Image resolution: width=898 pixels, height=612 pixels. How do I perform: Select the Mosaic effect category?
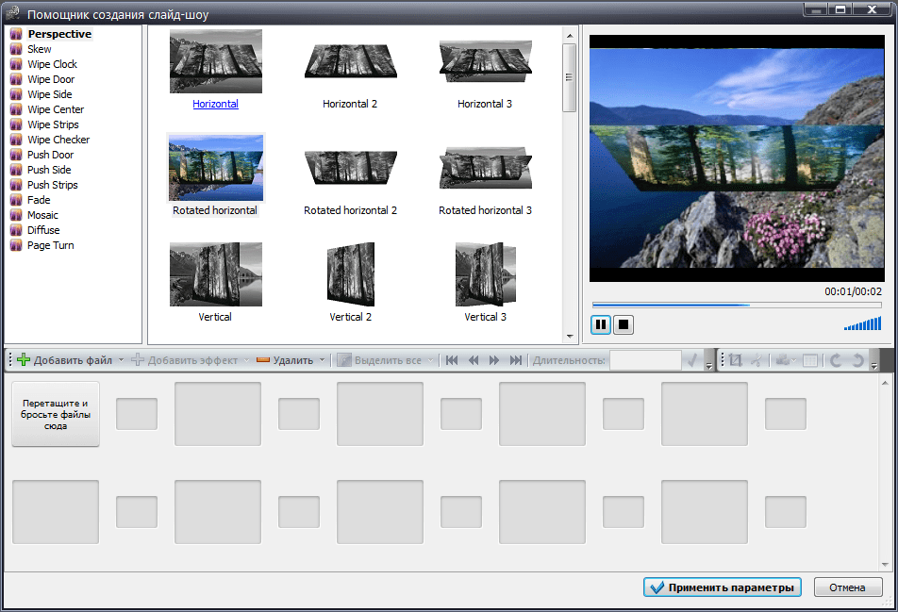(43, 215)
